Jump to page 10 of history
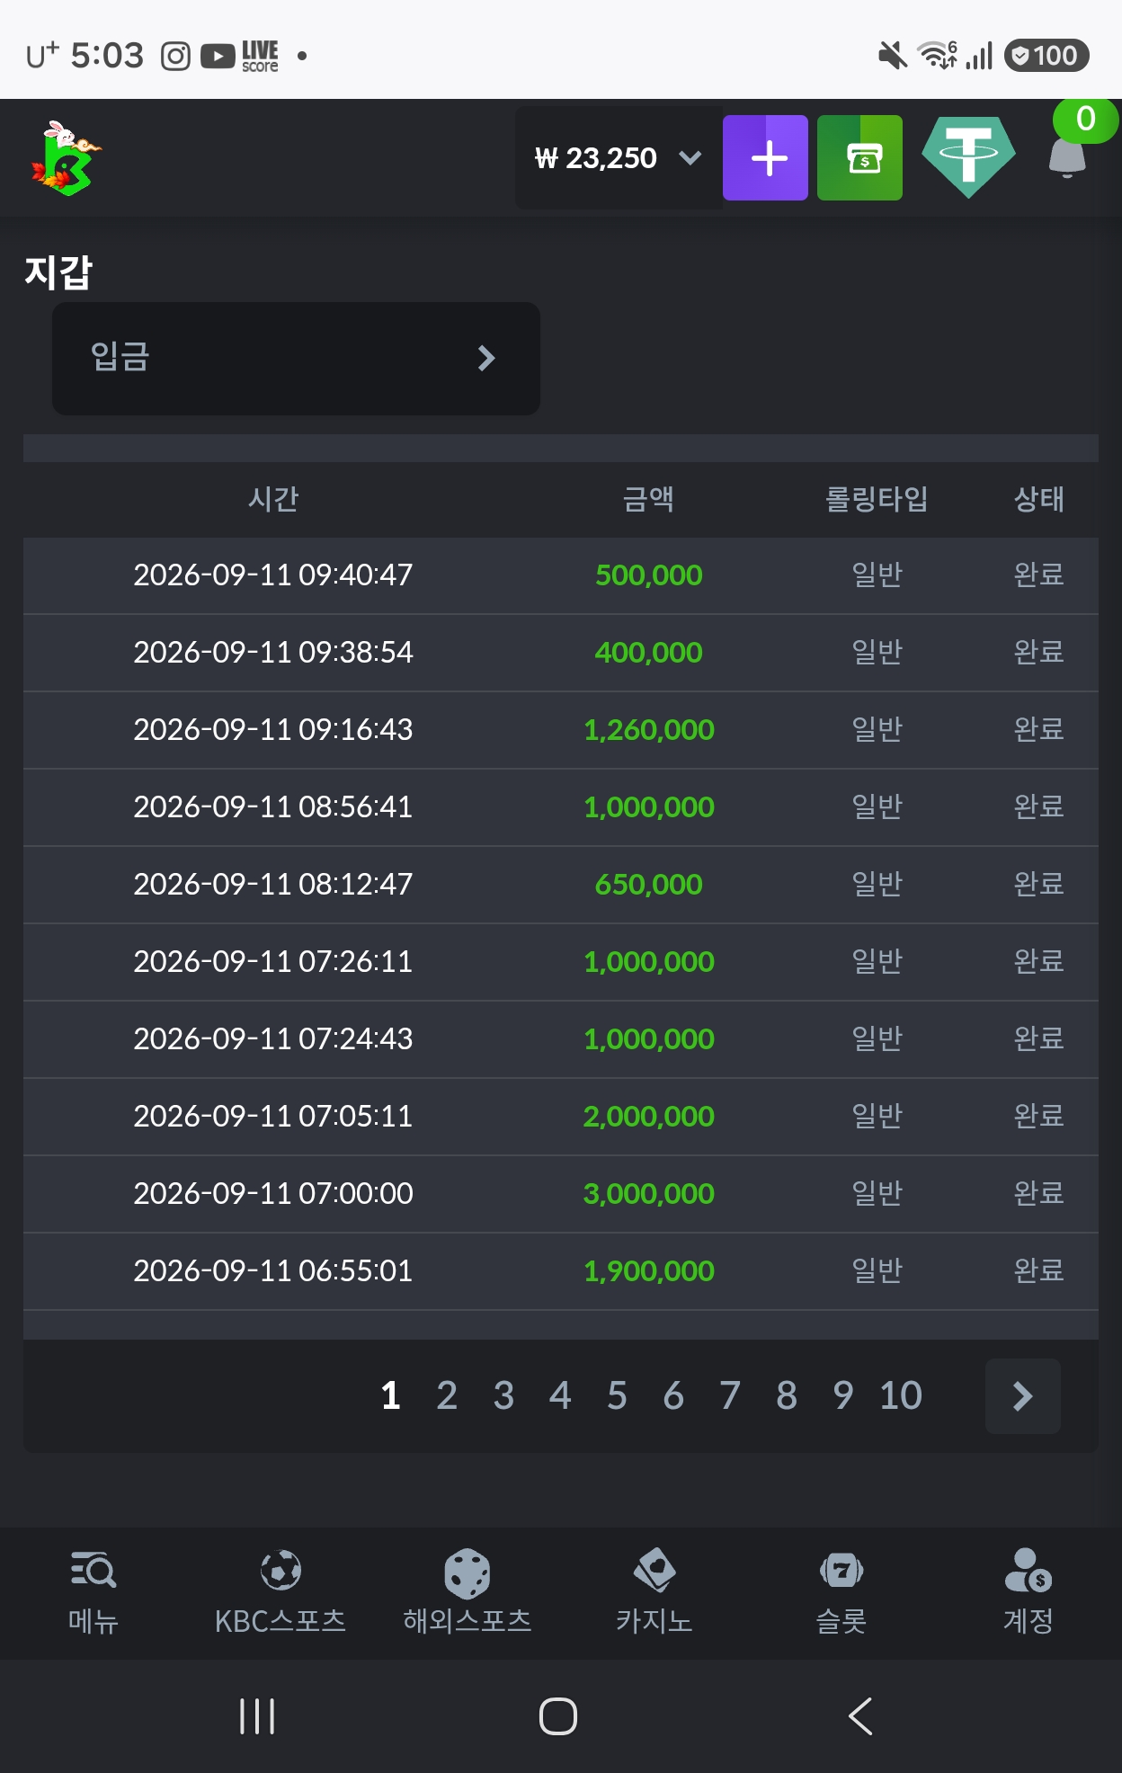 [901, 1396]
